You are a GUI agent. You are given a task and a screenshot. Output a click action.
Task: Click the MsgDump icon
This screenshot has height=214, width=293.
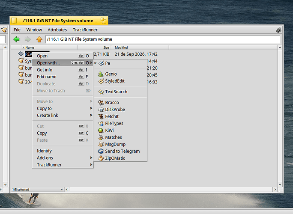(x=101, y=144)
